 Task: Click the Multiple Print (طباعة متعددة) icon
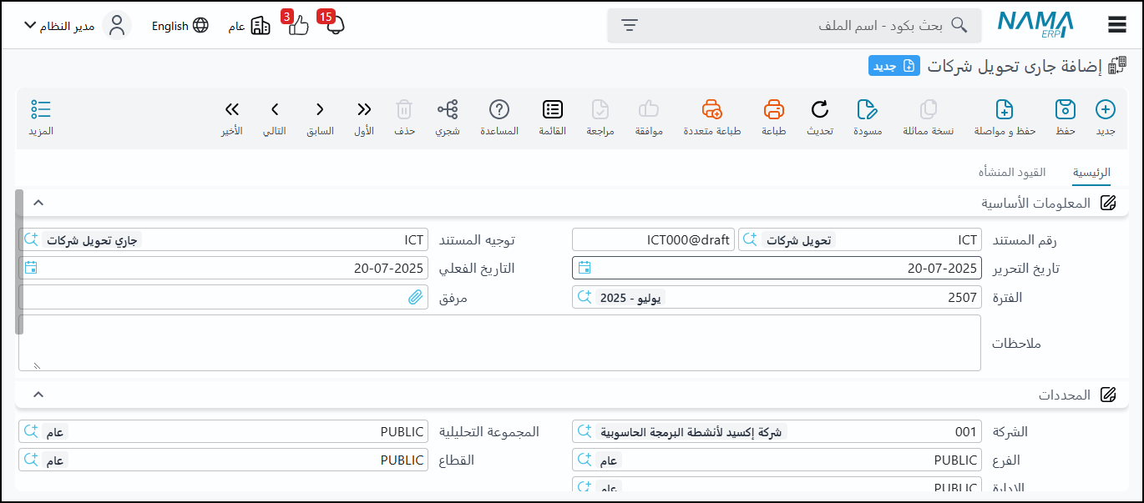click(x=711, y=110)
